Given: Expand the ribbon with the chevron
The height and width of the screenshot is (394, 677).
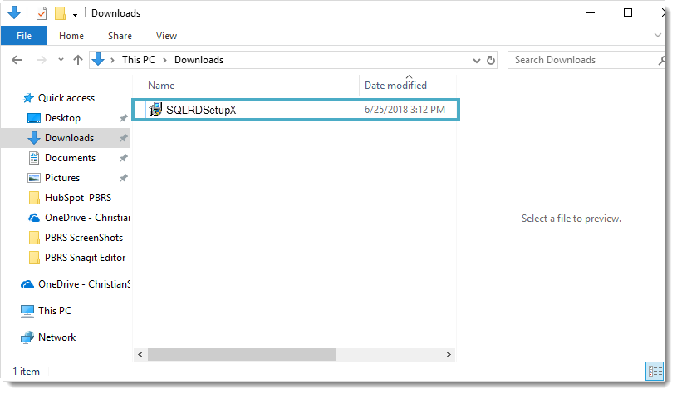Looking at the screenshot, I should click(658, 35).
